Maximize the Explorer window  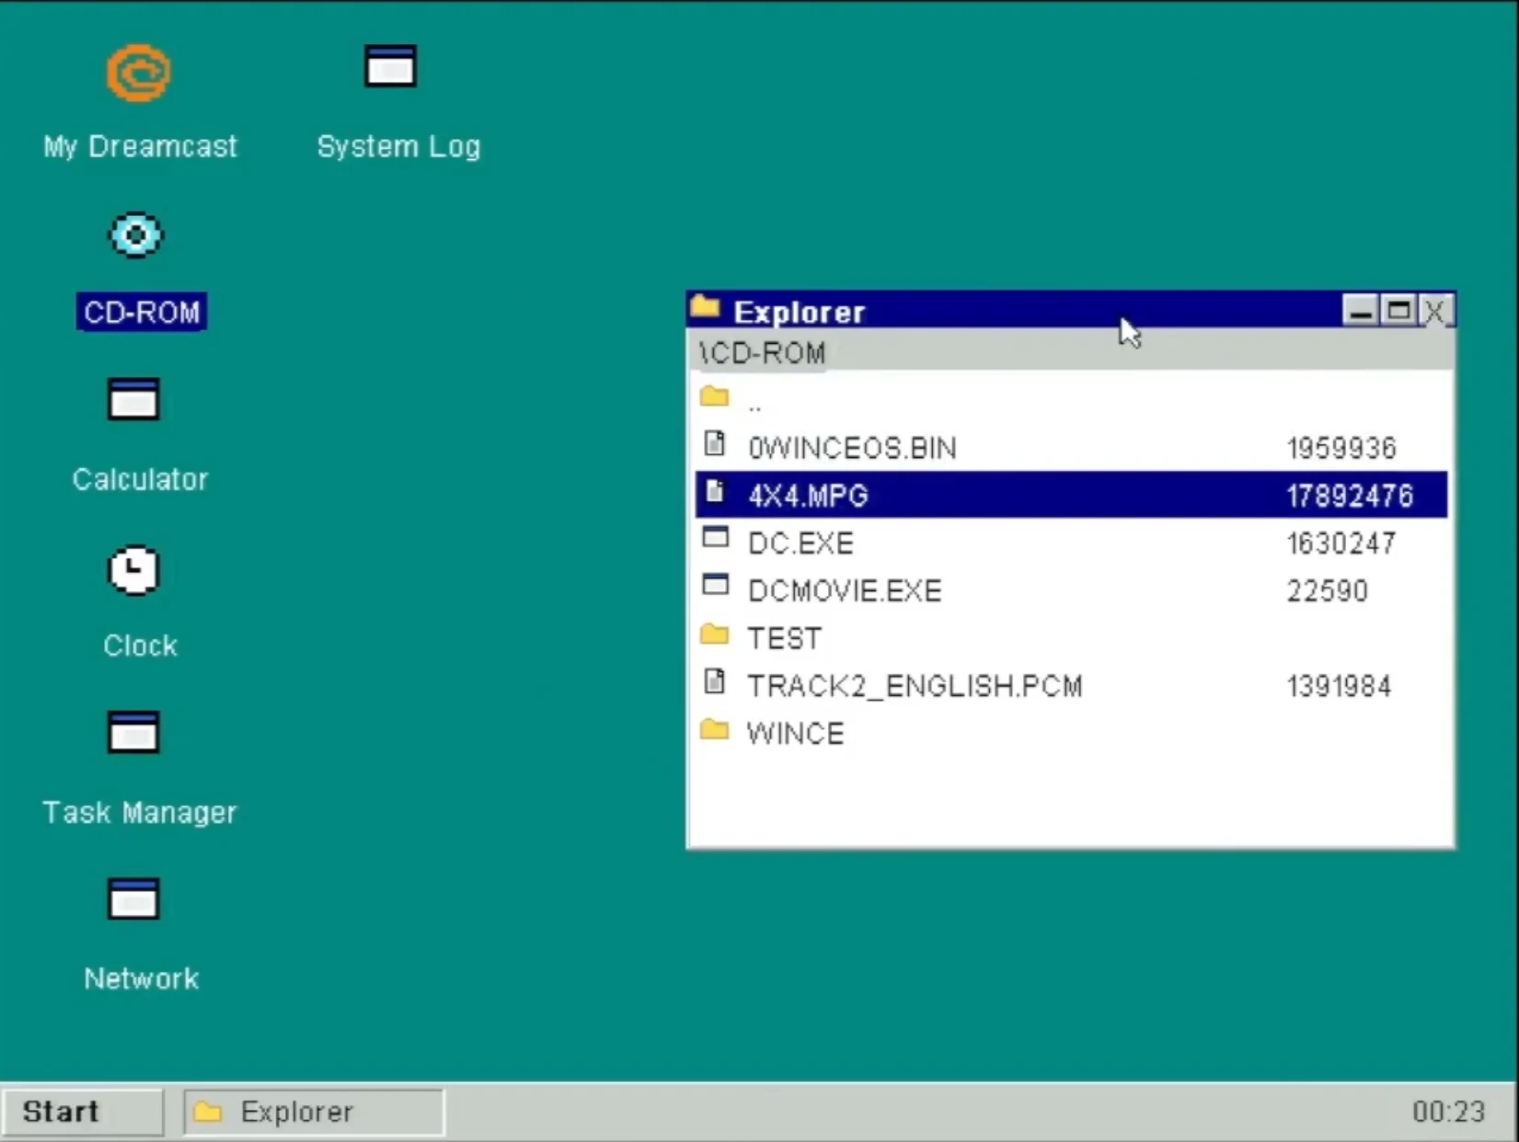coord(1398,311)
